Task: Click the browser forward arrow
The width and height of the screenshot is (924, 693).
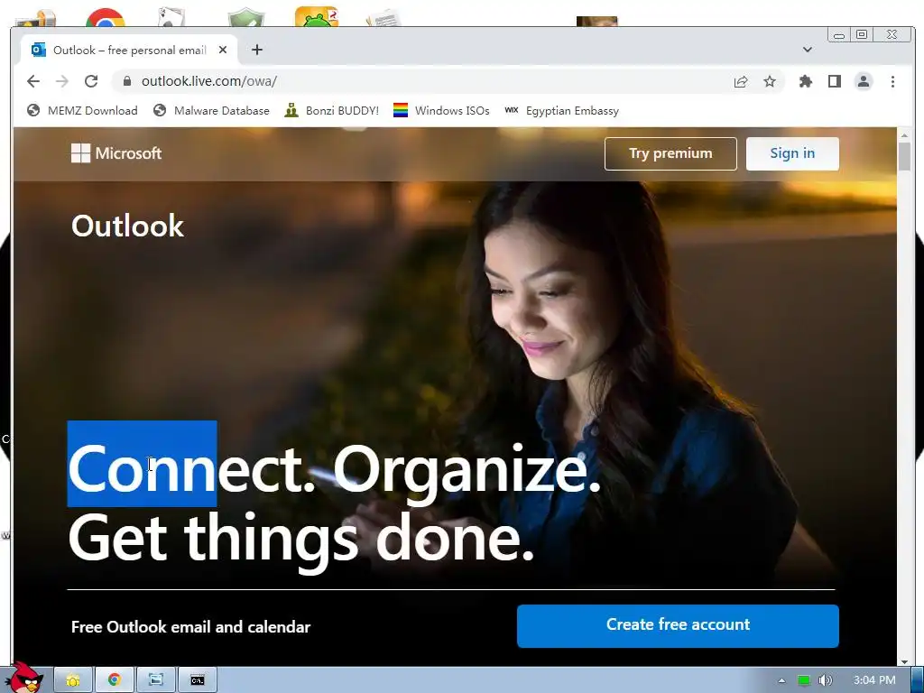Action: pos(62,81)
